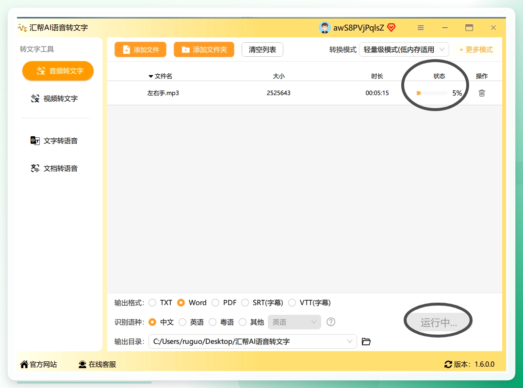Screen dimensions: 523x388
Task: Click the username awS8PVjPqlsZ
Action: point(359,28)
